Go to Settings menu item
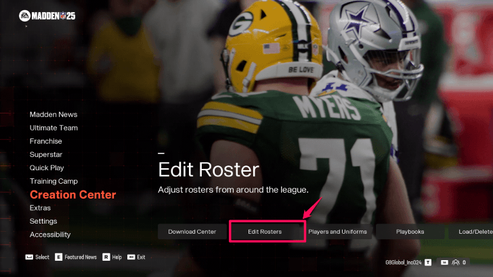The image size is (493, 277). [43, 221]
